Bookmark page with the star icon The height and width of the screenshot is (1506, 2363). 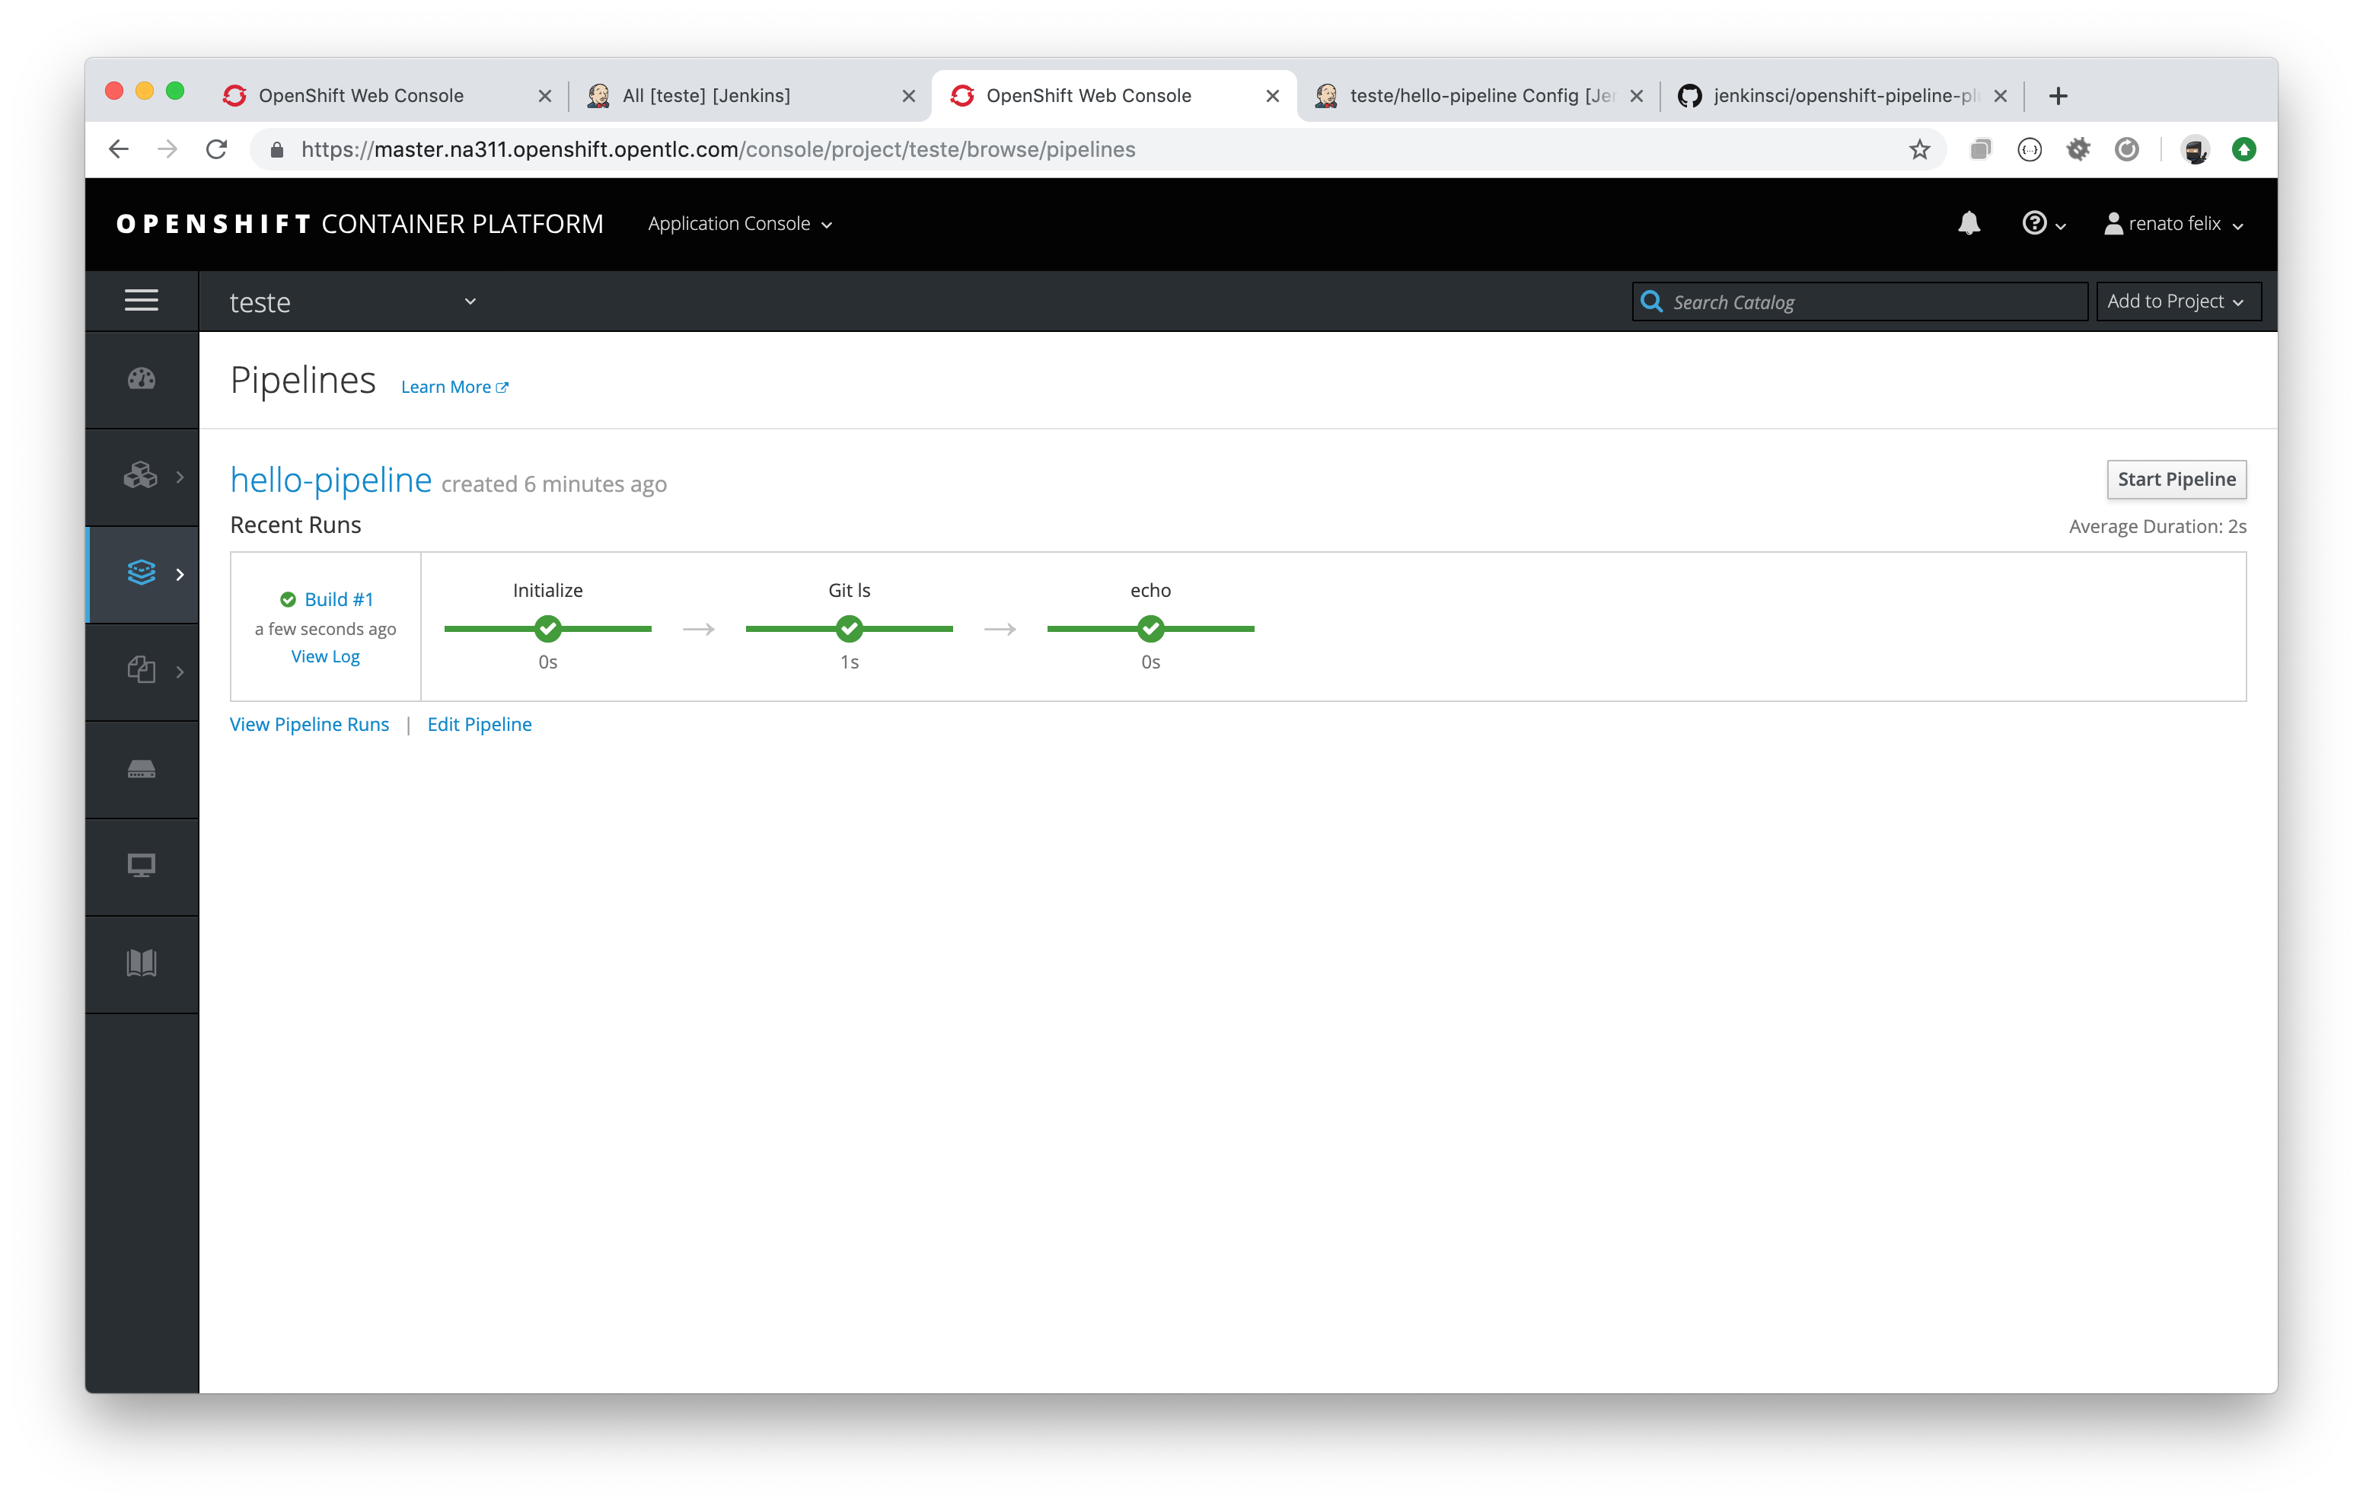(x=1919, y=149)
